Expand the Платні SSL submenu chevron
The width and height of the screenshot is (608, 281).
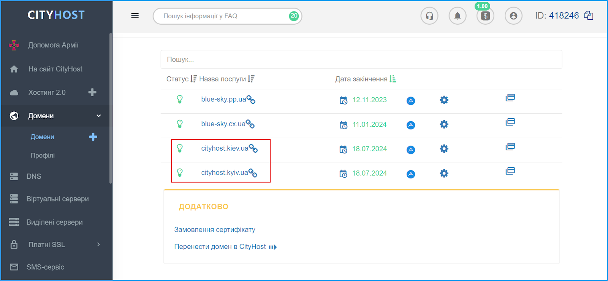coord(98,244)
